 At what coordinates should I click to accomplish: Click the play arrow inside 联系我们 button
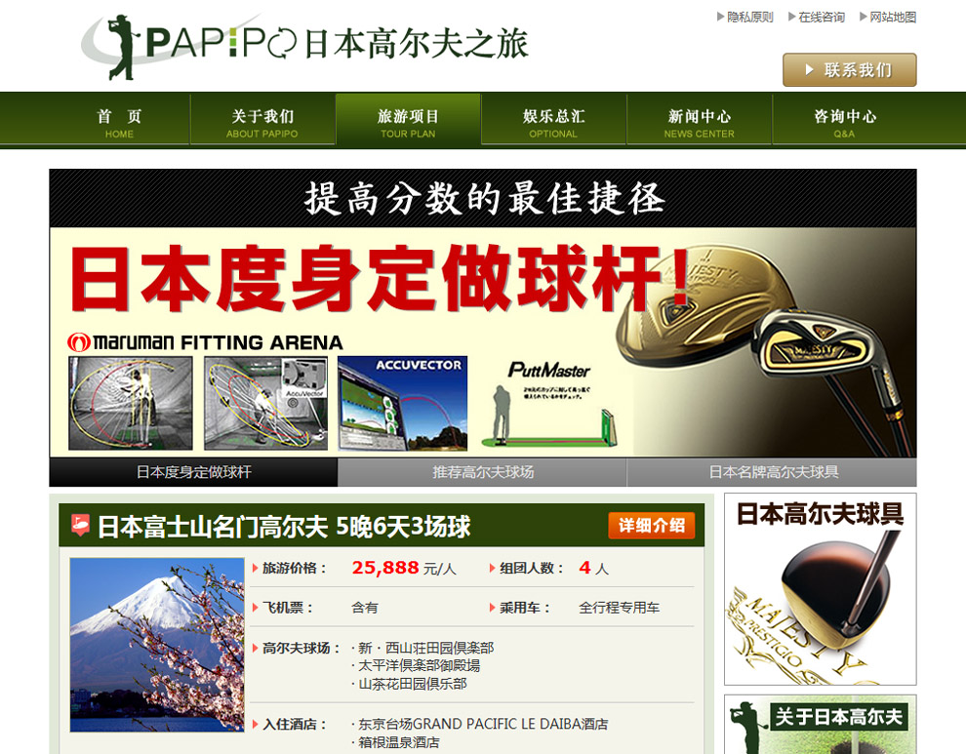810,69
